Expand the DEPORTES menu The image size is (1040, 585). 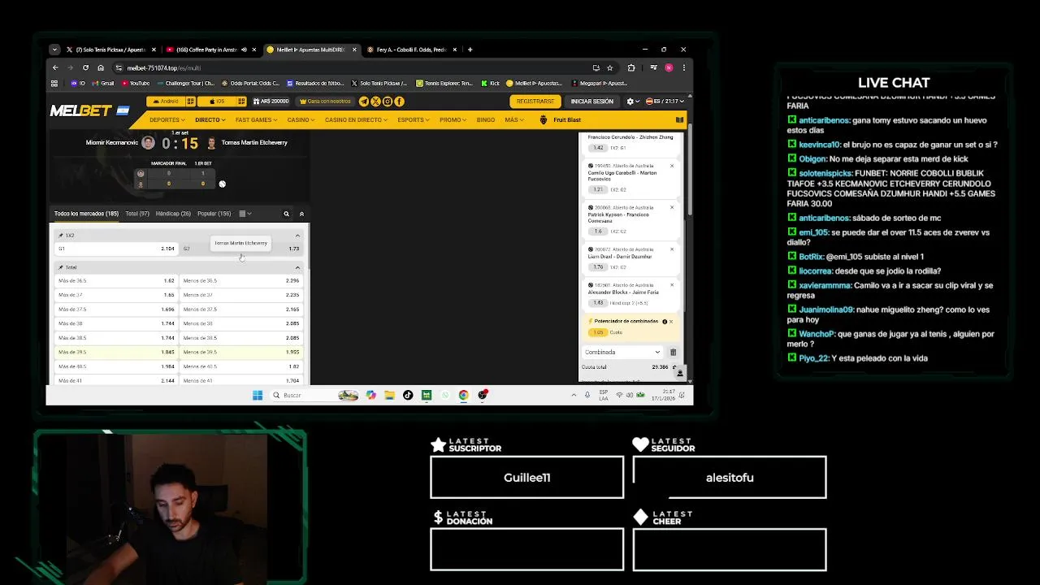click(167, 119)
